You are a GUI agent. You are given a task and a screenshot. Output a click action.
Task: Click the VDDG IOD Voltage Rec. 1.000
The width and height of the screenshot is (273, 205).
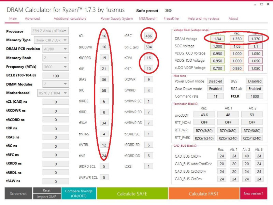237,61
